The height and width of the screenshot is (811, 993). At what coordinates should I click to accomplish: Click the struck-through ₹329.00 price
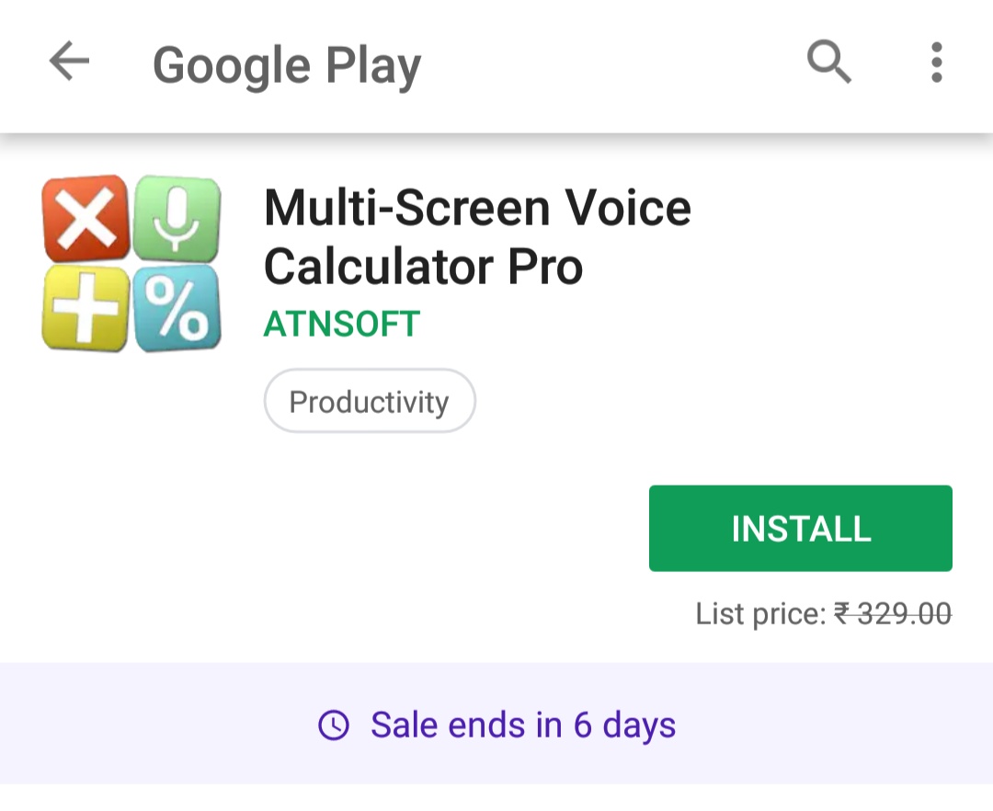click(890, 613)
